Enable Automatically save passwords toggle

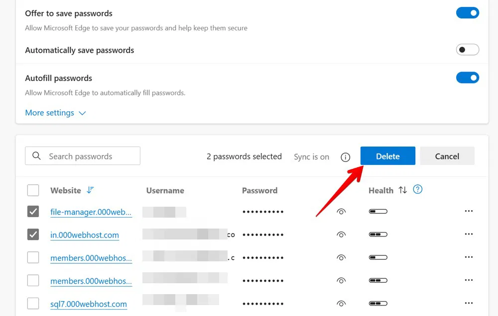pyautogui.click(x=467, y=50)
